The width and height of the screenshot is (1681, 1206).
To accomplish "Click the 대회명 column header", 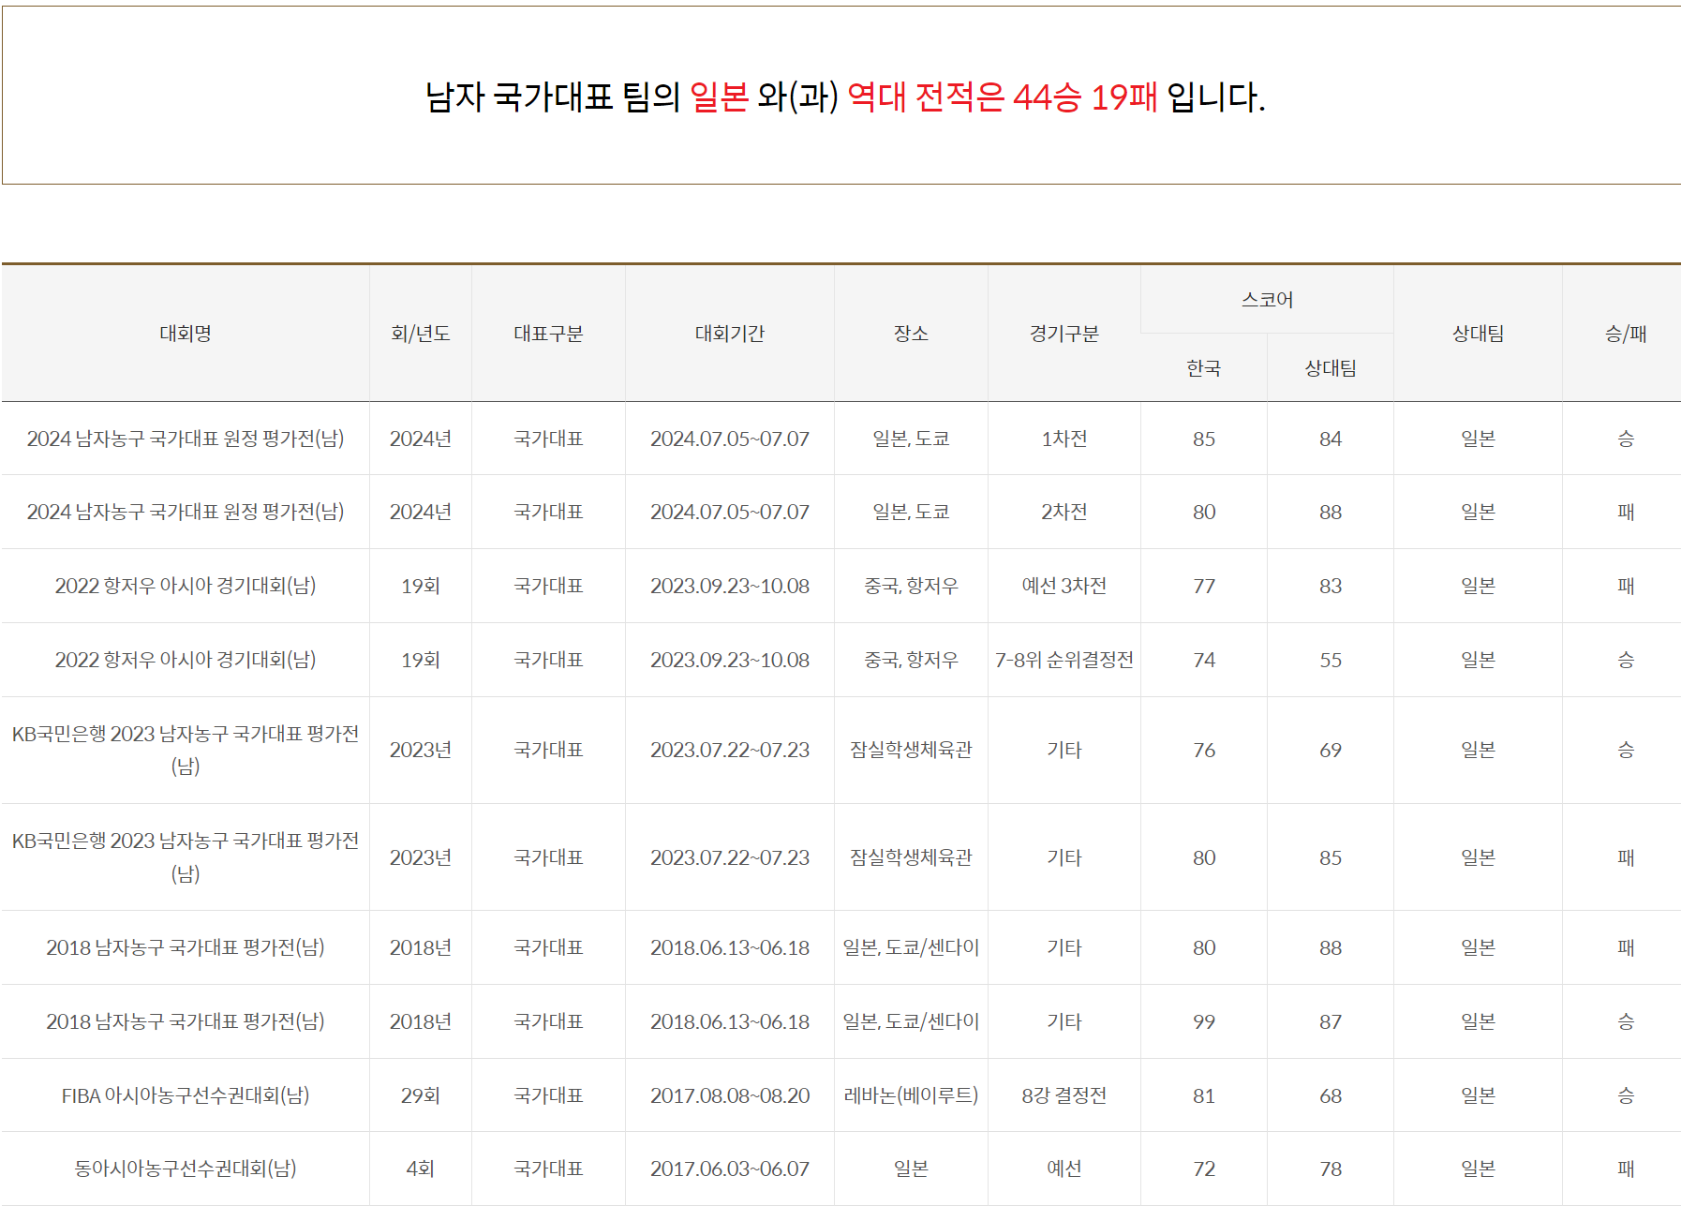I will click(x=186, y=334).
